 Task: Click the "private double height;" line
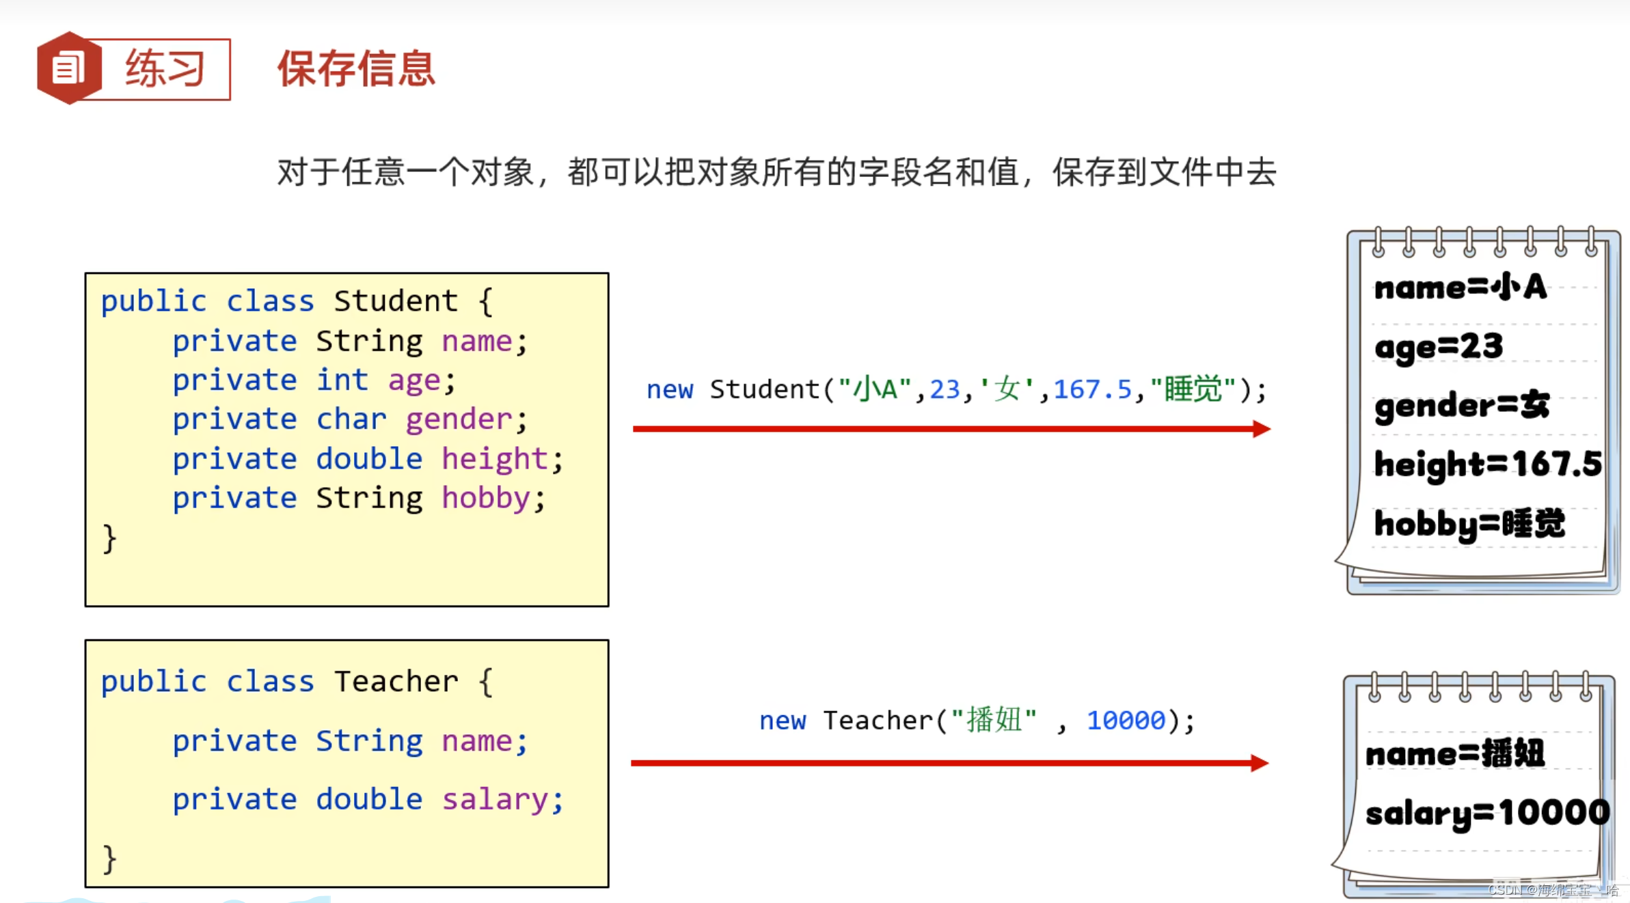coord(368,458)
